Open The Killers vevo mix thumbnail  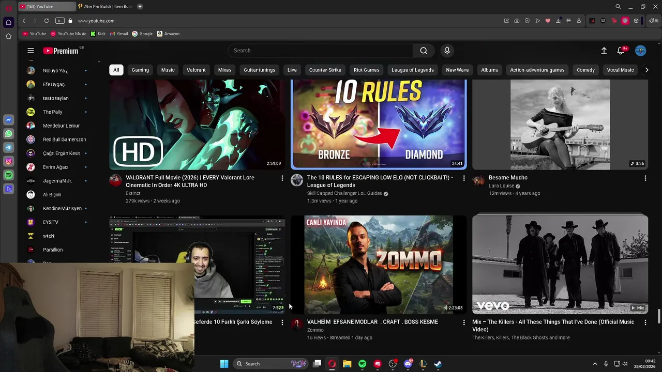pyautogui.click(x=560, y=265)
